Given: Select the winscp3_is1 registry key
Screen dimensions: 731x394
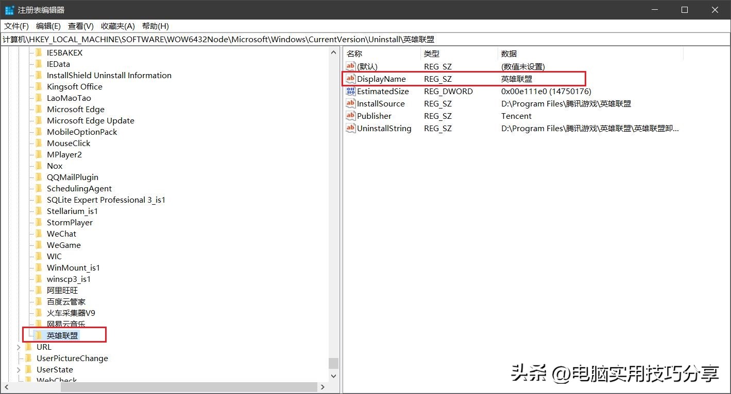Looking at the screenshot, I should (69, 279).
